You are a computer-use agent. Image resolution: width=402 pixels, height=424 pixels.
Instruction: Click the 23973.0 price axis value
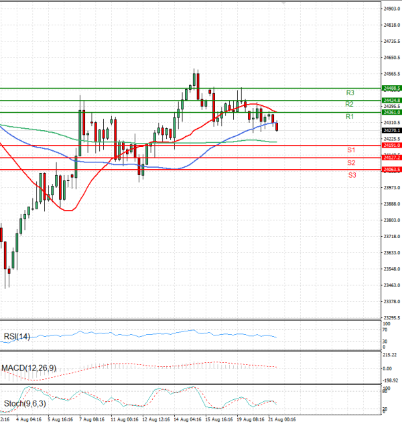tap(392, 188)
